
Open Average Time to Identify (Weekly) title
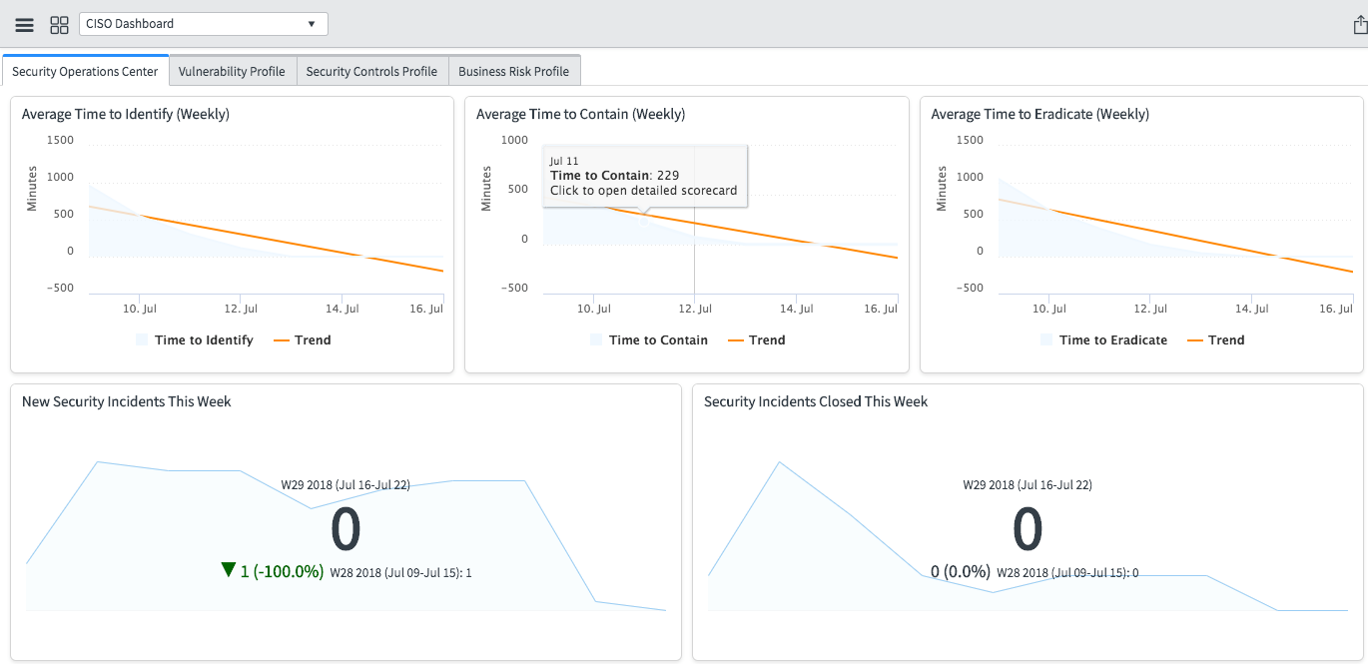point(126,114)
